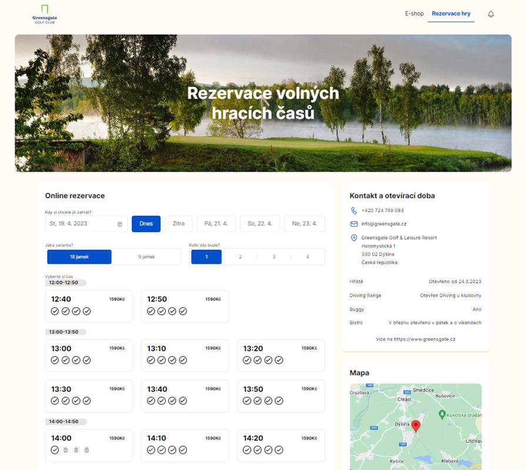Select the 18 jamek variant
The height and width of the screenshot is (470, 526).
coord(79,257)
